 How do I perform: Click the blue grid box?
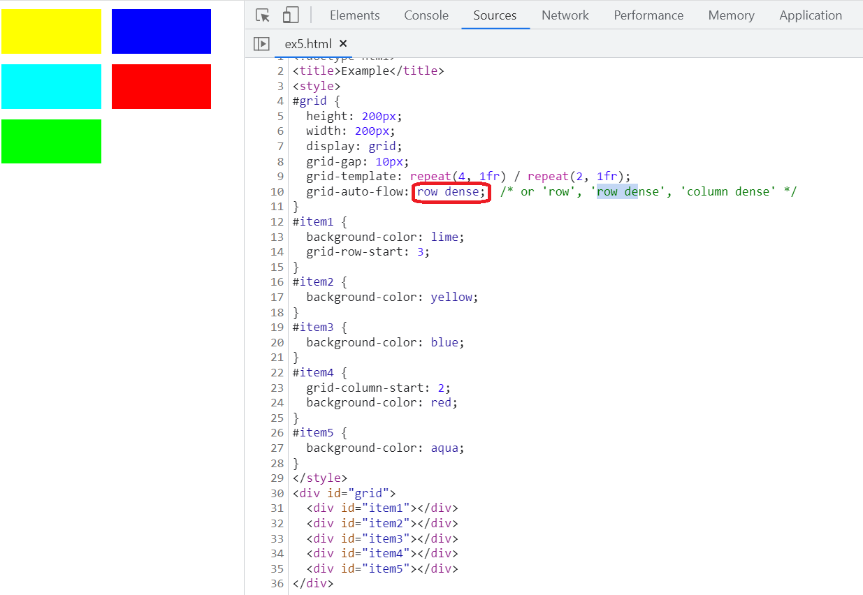click(x=161, y=31)
